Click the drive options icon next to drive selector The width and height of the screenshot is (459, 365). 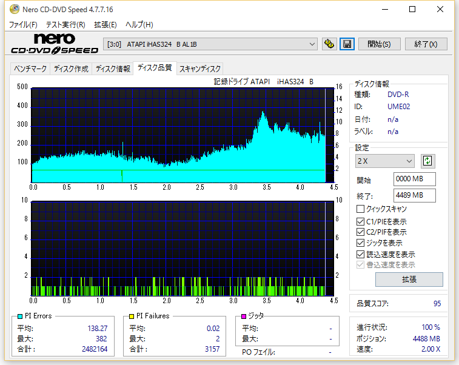[329, 44]
